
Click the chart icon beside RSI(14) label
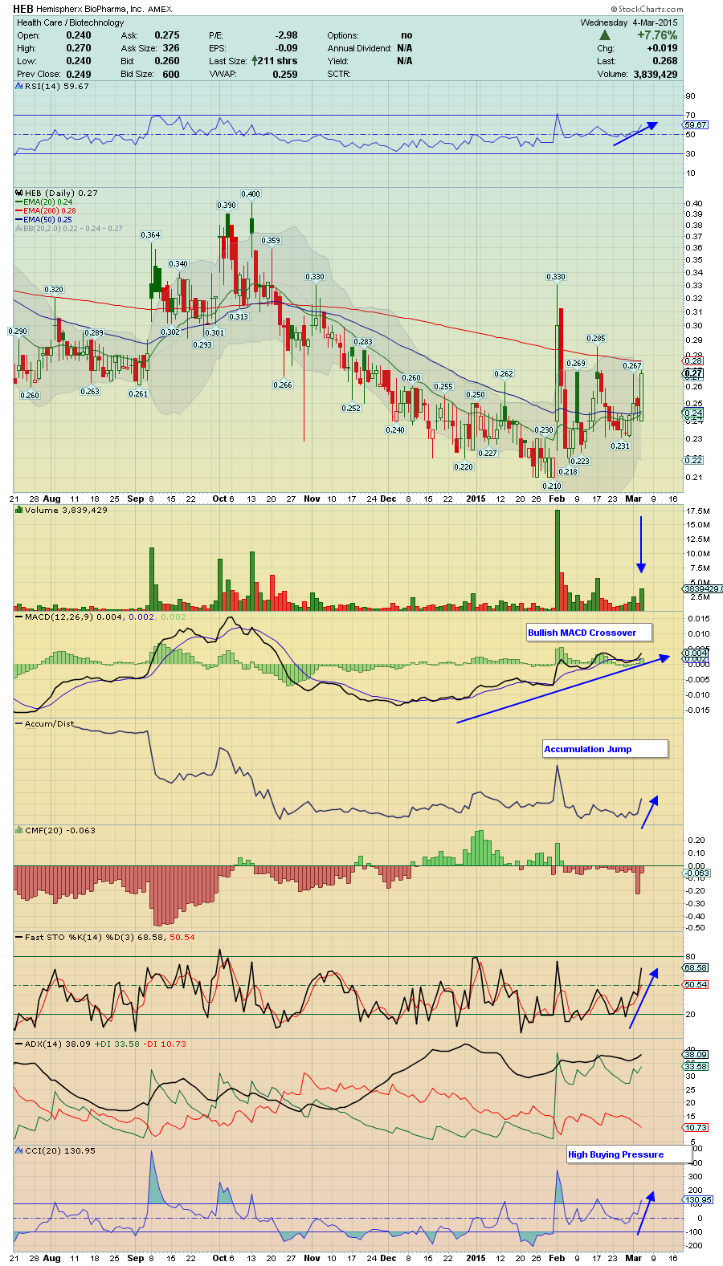coord(20,87)
